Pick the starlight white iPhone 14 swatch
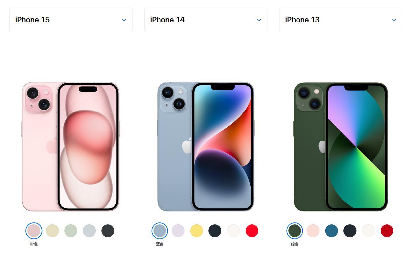This screenshot has width=411, height=269. coord(234,231)
